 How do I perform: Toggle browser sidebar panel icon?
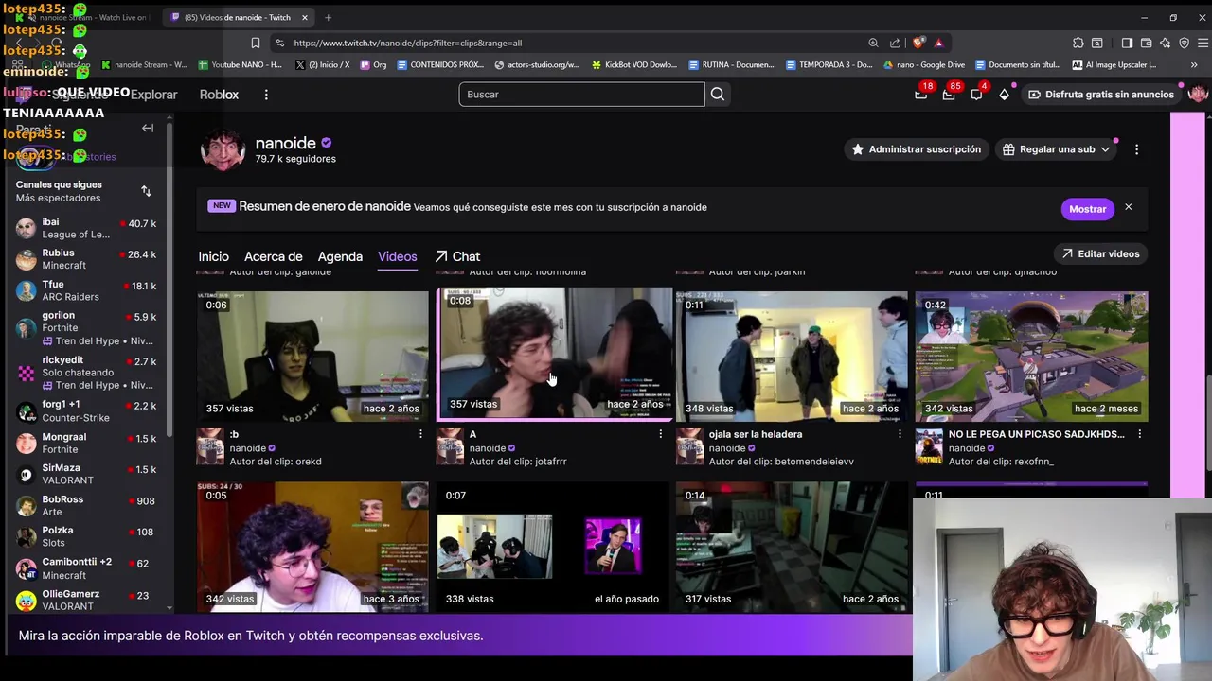[x=1127, y=43]
